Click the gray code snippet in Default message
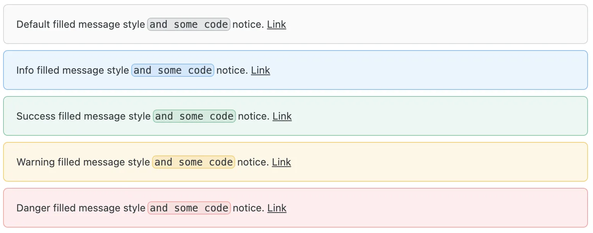The height and width of the screenshot is (233, 593). point(189,24)
